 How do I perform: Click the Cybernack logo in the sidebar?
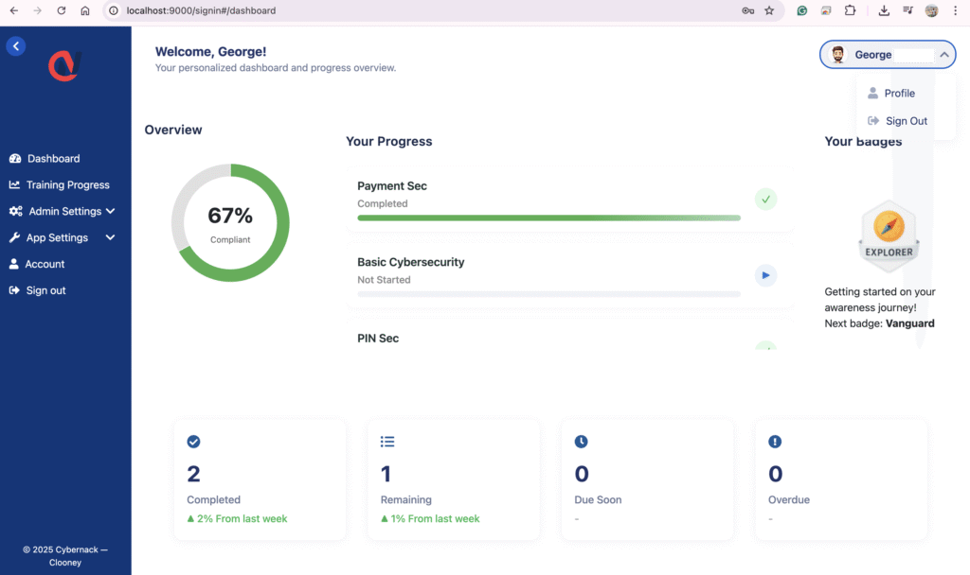[x=65, y=66]
